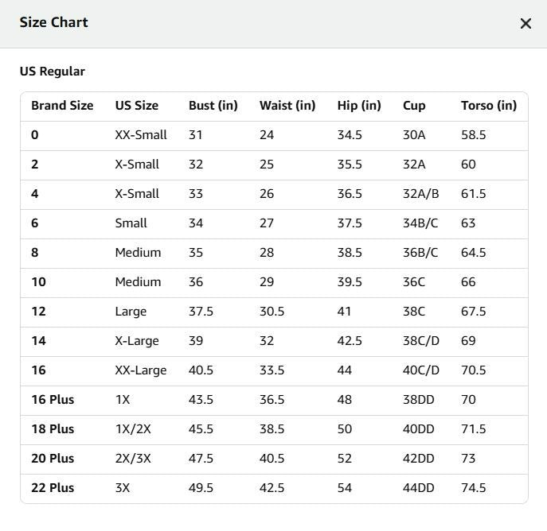Viewport: 547px width, 531px height.
Task: Click torso value 74.5
Action: click(474, 488)
